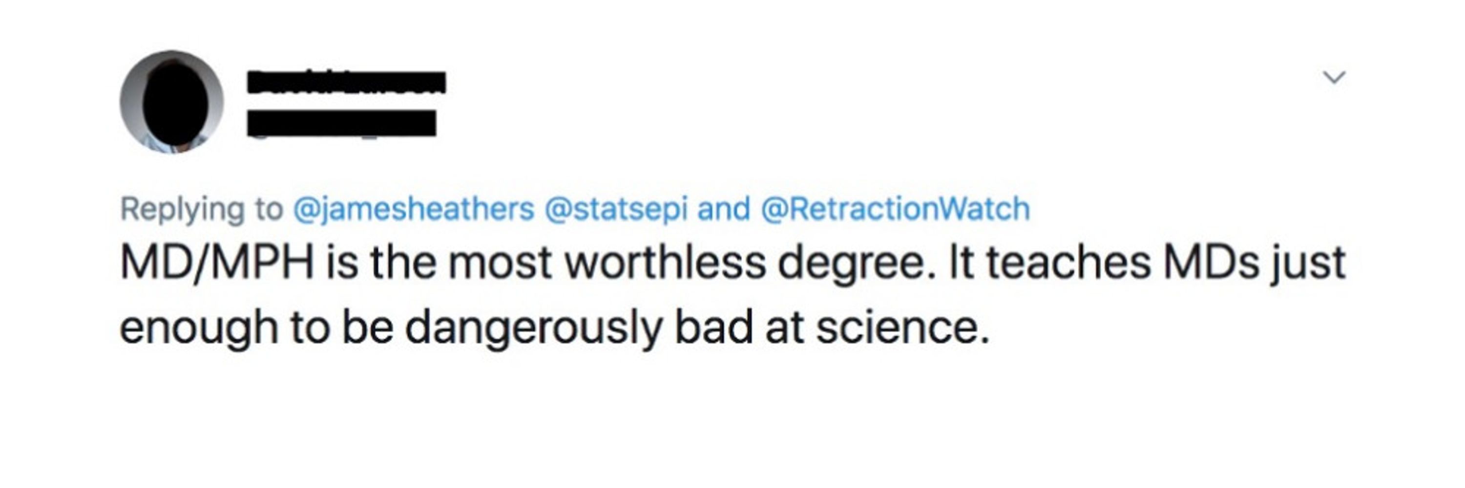
Task: Open the @statsepi mention link
Action: point(616,210)
